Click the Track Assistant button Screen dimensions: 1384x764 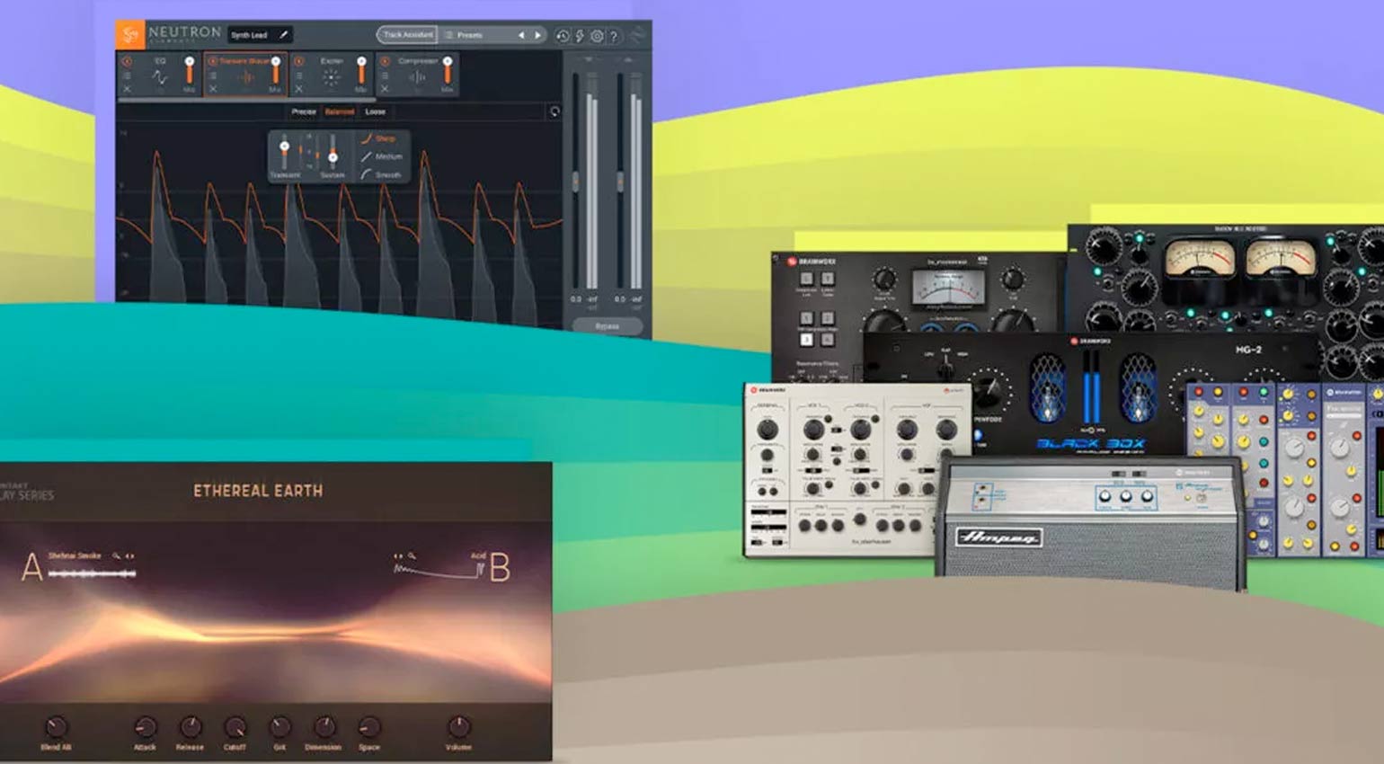pos(407,35)
